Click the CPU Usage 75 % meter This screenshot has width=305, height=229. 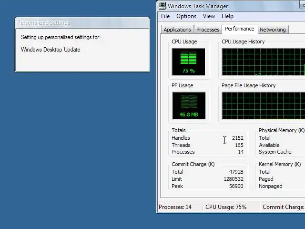pyautogui.click(x=188, y=62)
